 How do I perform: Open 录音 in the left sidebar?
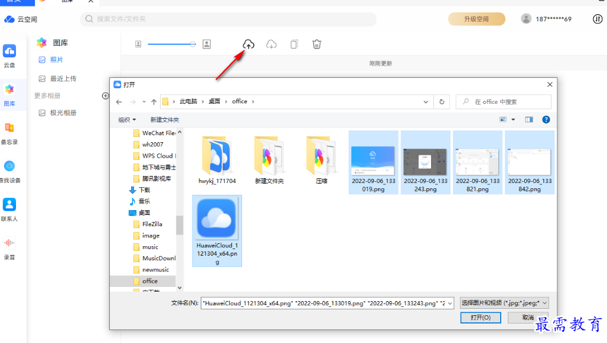click(x=9, y=248)
